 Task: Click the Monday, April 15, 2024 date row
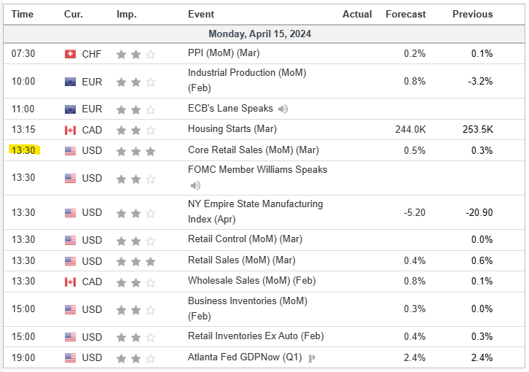(259, 34)
